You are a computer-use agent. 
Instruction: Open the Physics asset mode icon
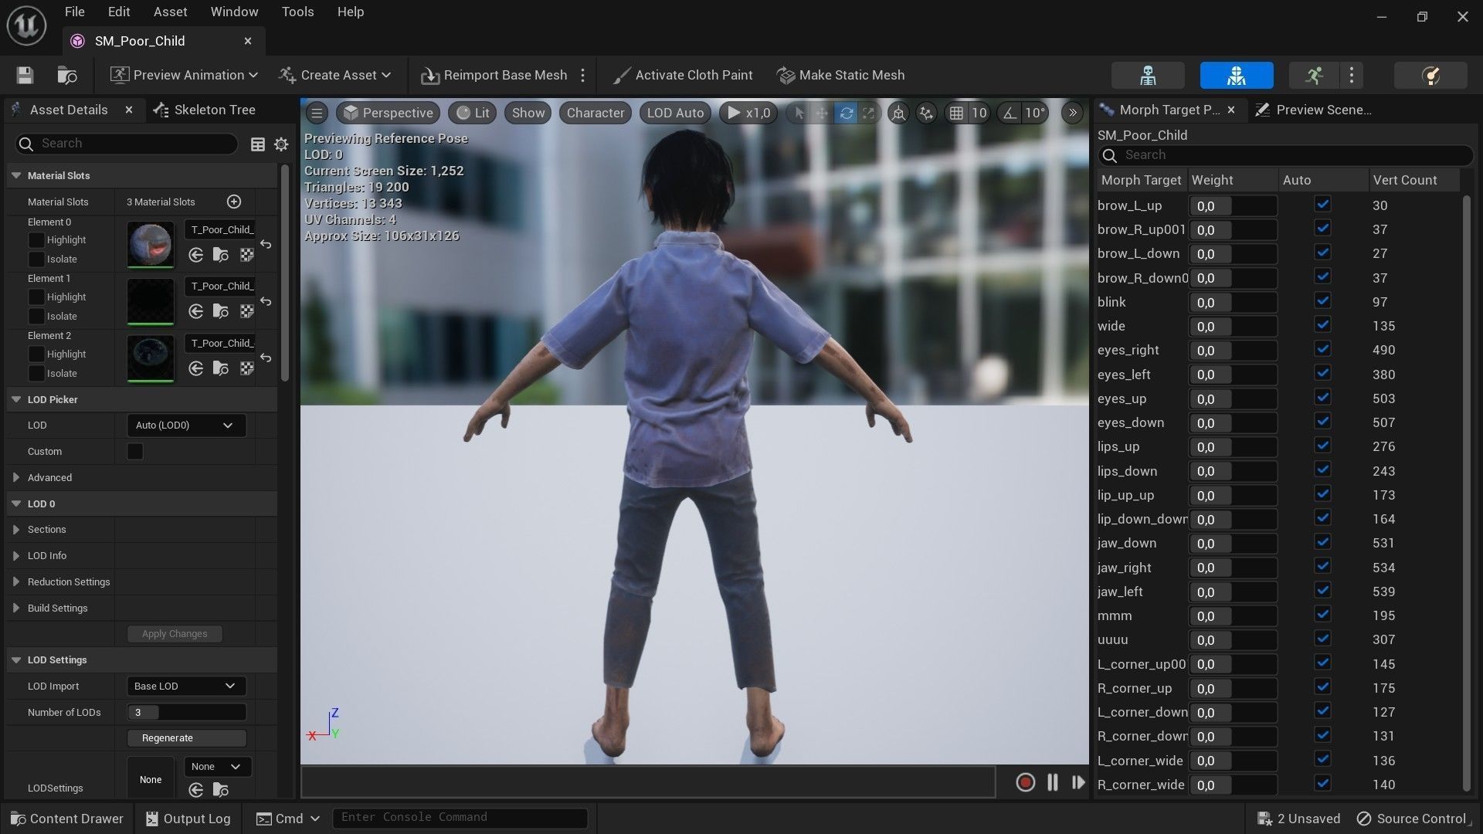(1430, 75)
